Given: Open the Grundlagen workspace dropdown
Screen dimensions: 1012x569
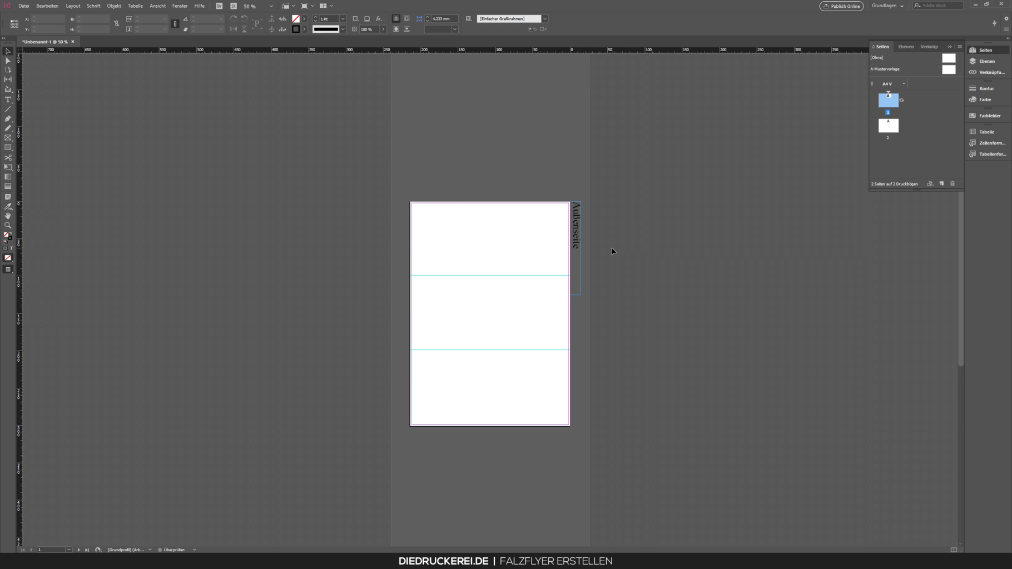Looking at the screenshot, I should click(887, 6).
